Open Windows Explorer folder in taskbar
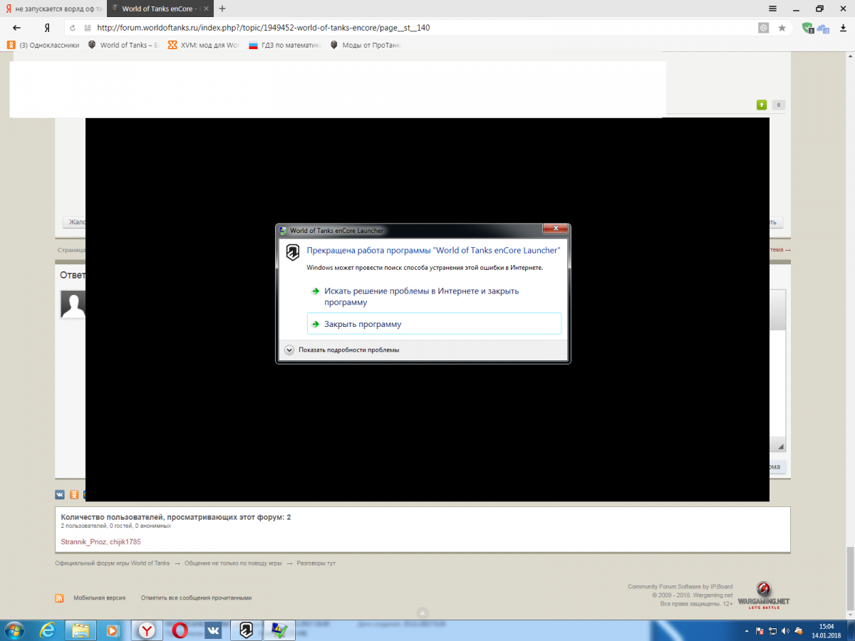 81,630
